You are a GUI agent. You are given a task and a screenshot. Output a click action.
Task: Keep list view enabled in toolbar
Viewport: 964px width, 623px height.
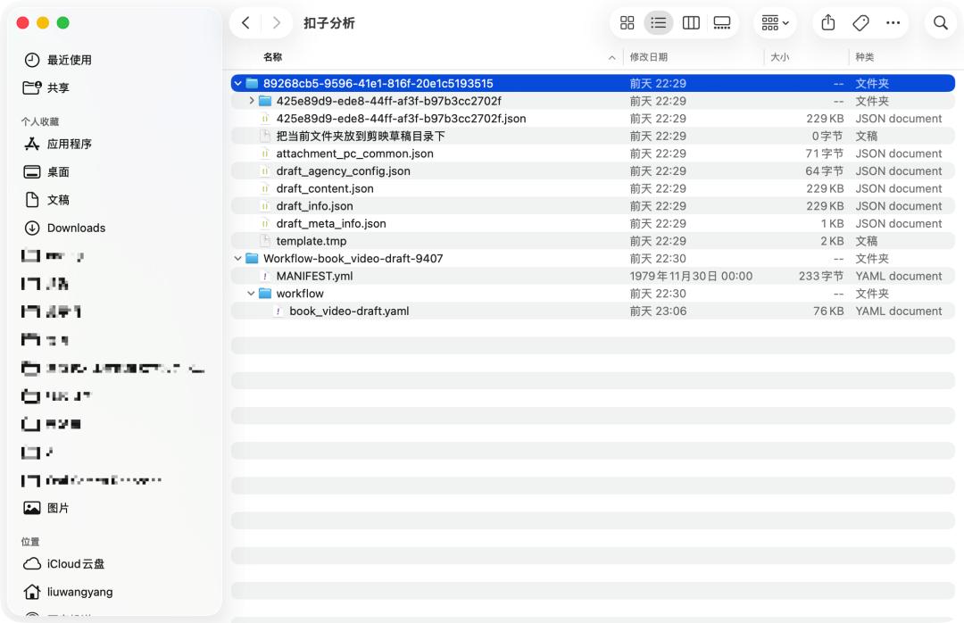pyautogui.click(x=659, y=22)
